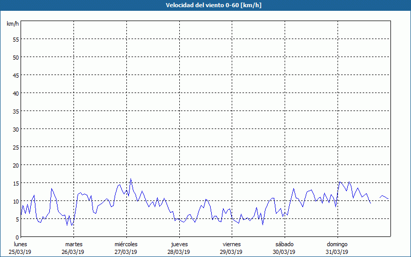Select the 'viernes' day label
The height and width of the screenshot is (257, 411).
tap(232, 244)
